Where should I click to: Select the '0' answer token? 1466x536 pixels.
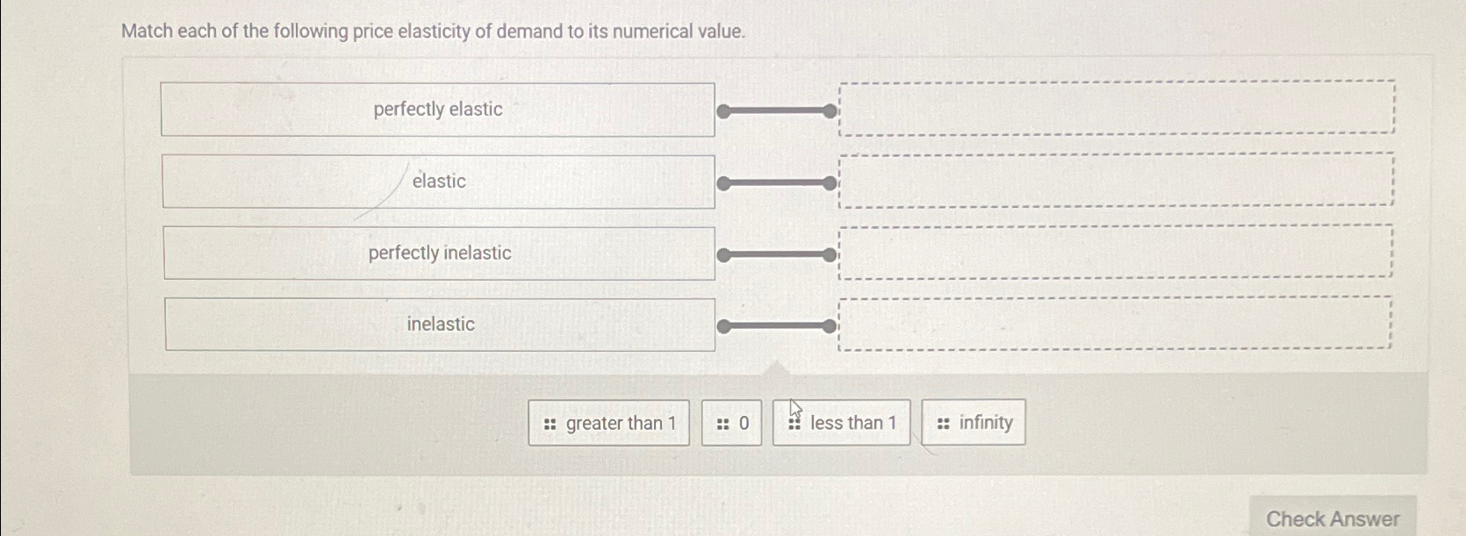[x=731, y=423]
